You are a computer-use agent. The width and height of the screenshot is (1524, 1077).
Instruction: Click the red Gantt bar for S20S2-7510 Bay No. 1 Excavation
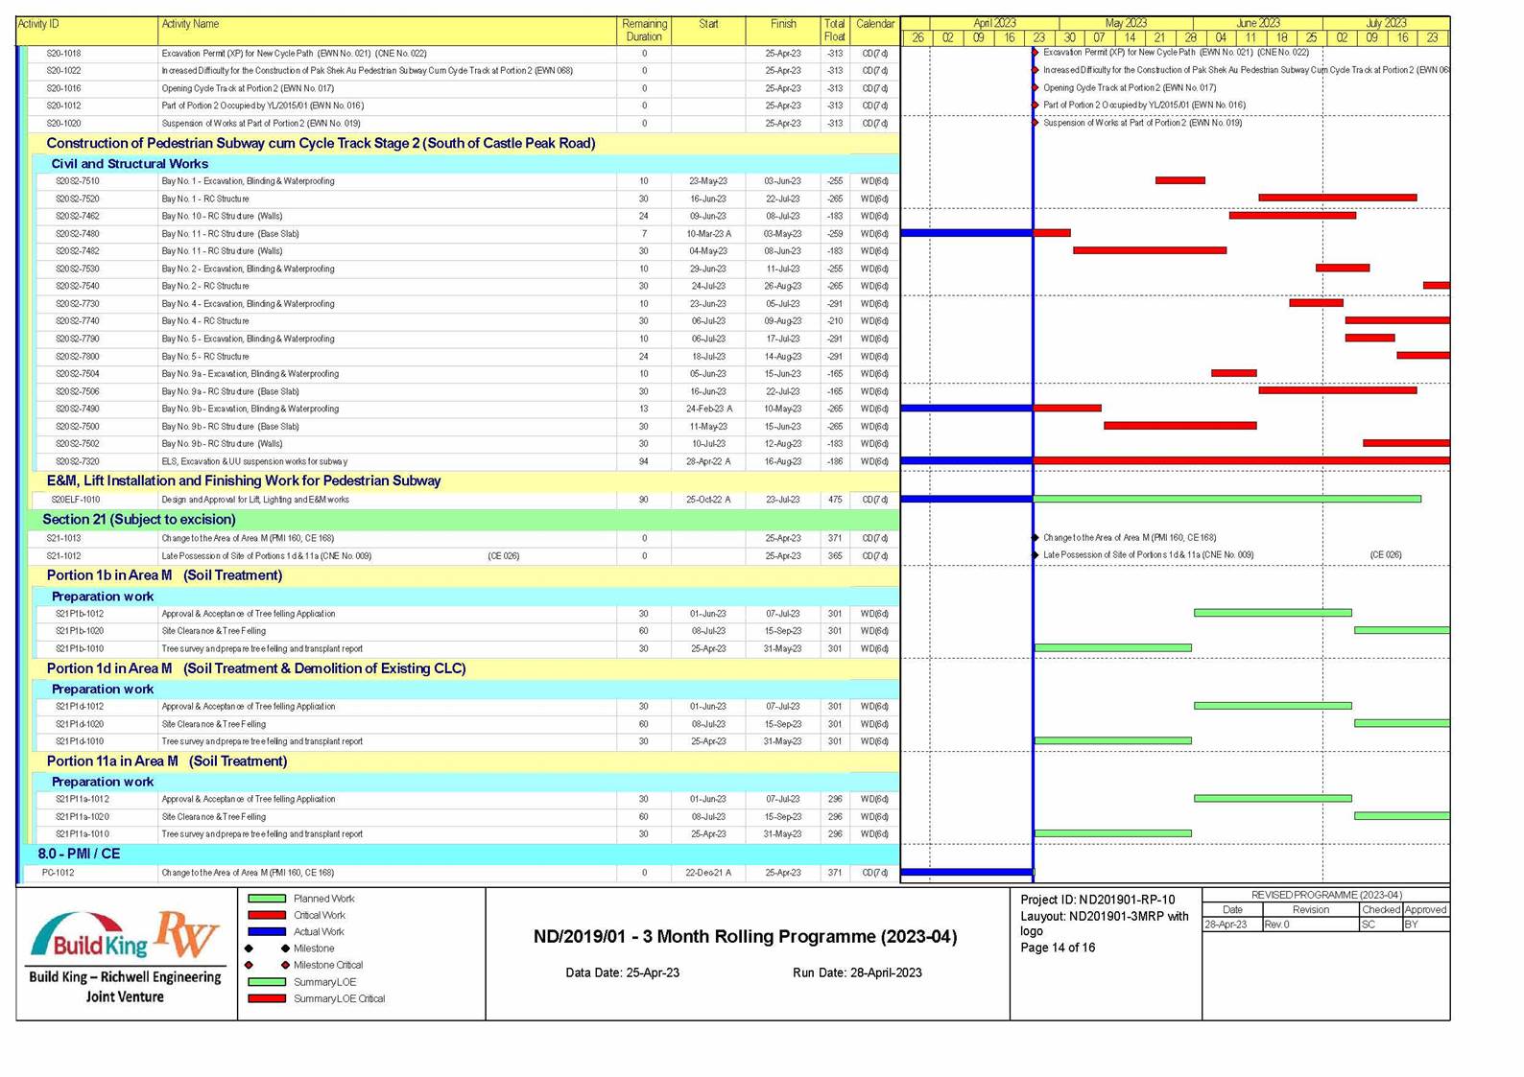(1180, 180)
